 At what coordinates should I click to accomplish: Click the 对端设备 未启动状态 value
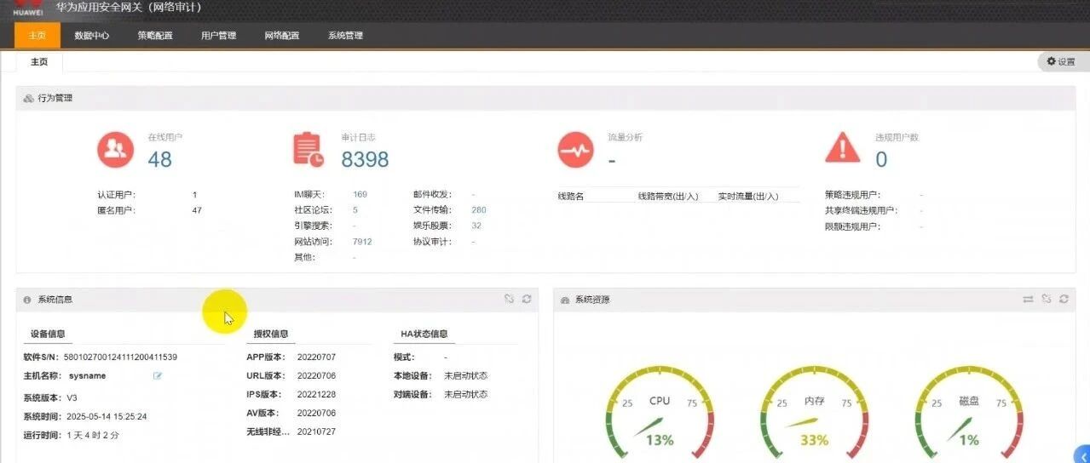point(465,394)
